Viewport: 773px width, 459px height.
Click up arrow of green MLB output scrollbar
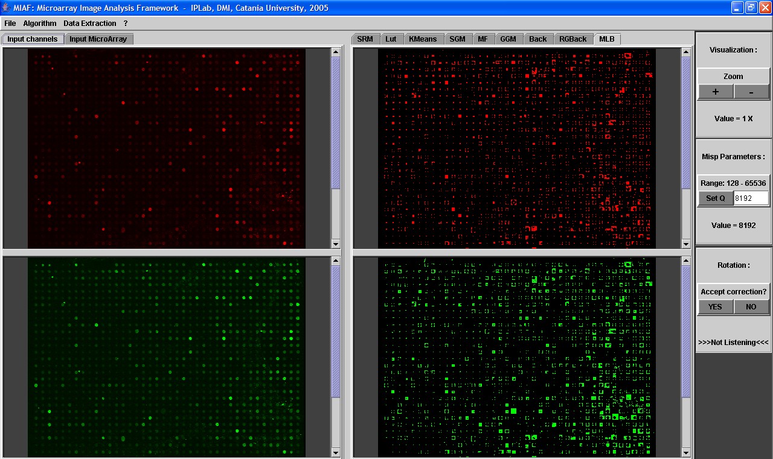[x=686, y=262]
